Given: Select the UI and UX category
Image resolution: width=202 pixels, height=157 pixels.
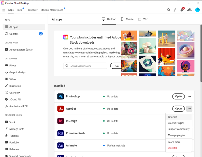Looking at the screenshot, I should (x=13, y=93).
